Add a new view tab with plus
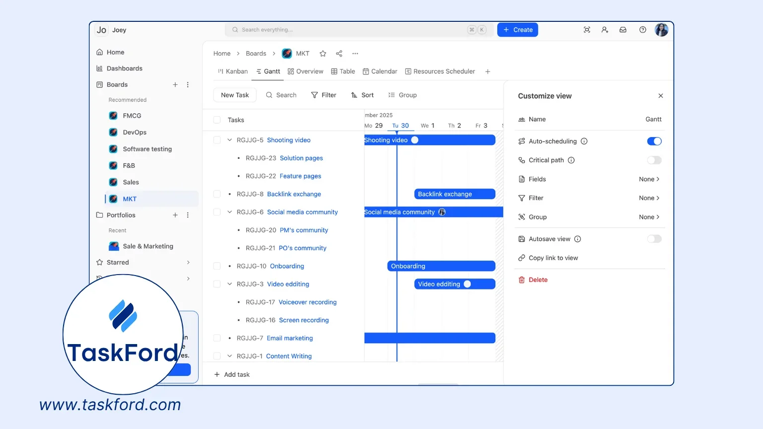Screen dimensions: 763x429 488,71
